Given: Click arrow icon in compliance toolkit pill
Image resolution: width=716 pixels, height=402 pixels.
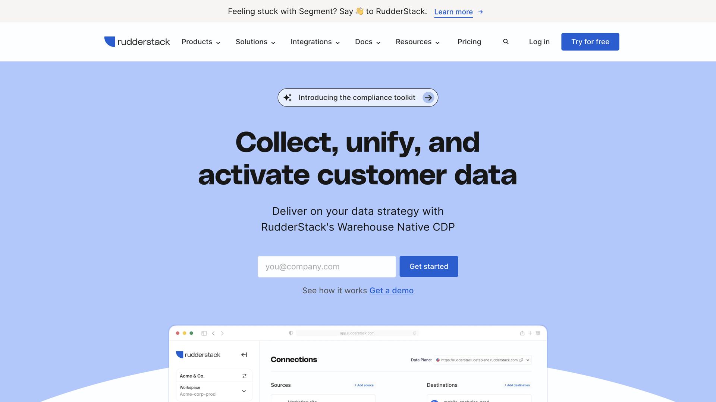Looking at the screenshot, I should tap(428, 98).
